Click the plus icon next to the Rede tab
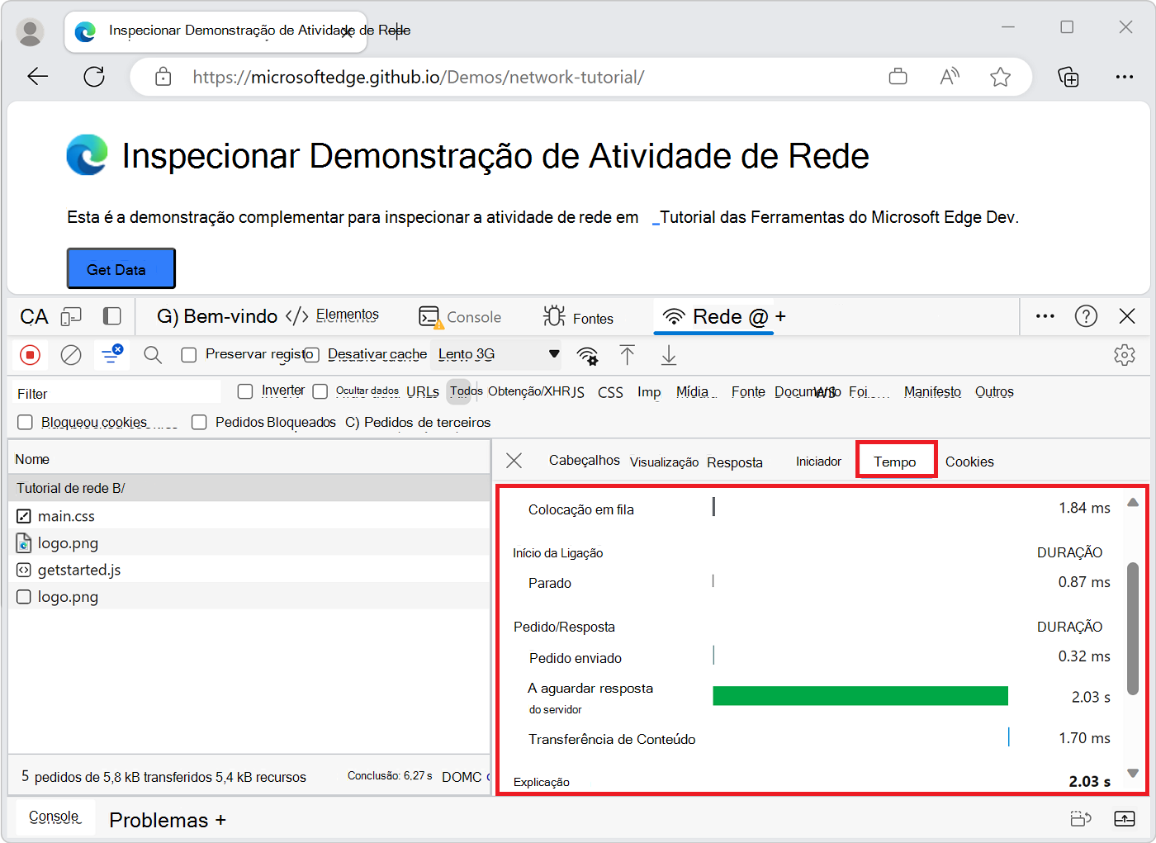Viewport: 1156px width, 843px height. [x=780, y=317]
